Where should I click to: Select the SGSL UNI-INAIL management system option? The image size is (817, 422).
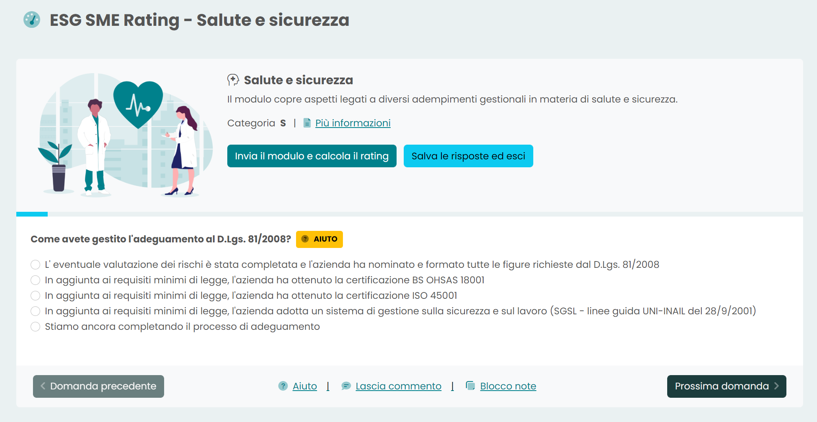point(35,311)
